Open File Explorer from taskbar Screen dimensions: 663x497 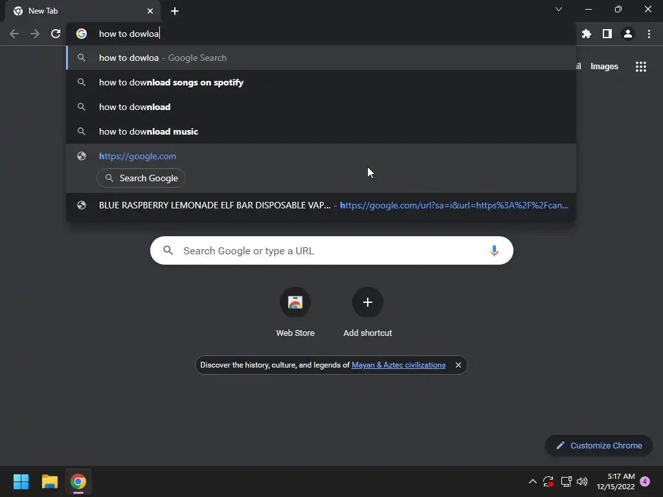click(49, 481)
